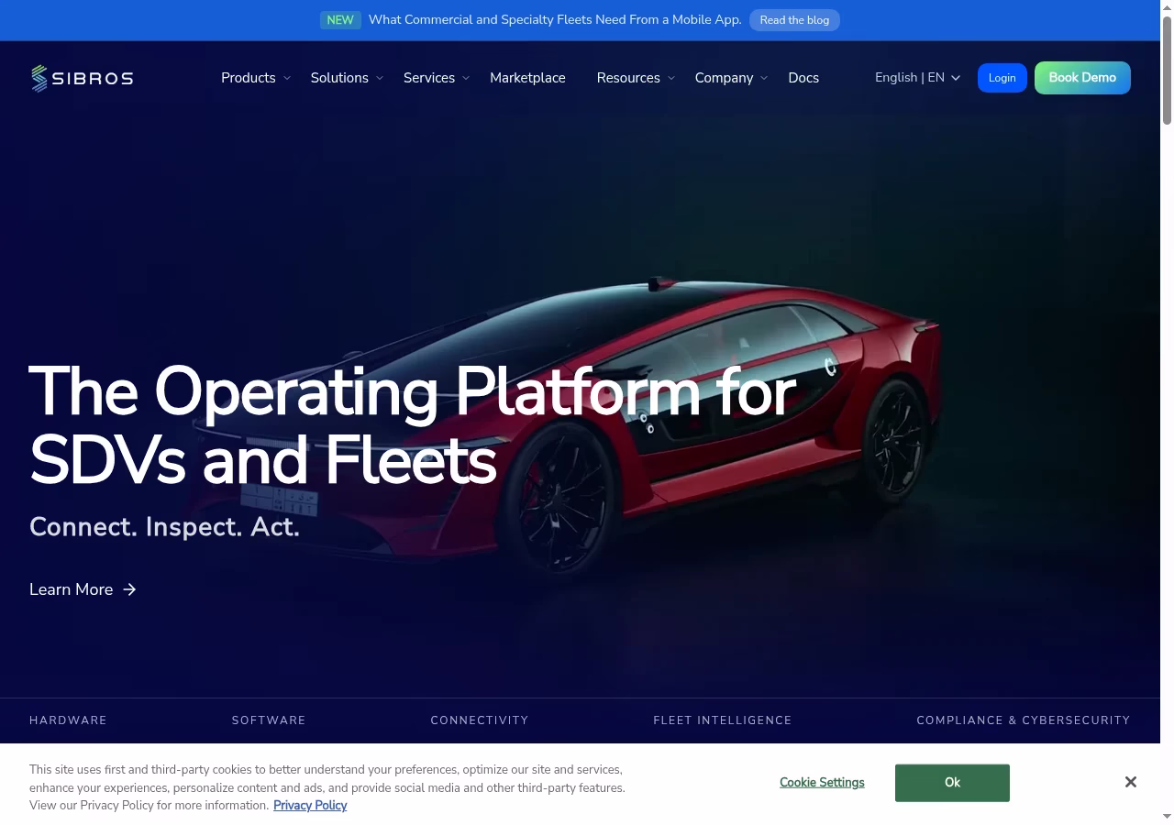Select the Products nav item
The width and height of the screenshot is (1174, 825).
click(249, 78)
